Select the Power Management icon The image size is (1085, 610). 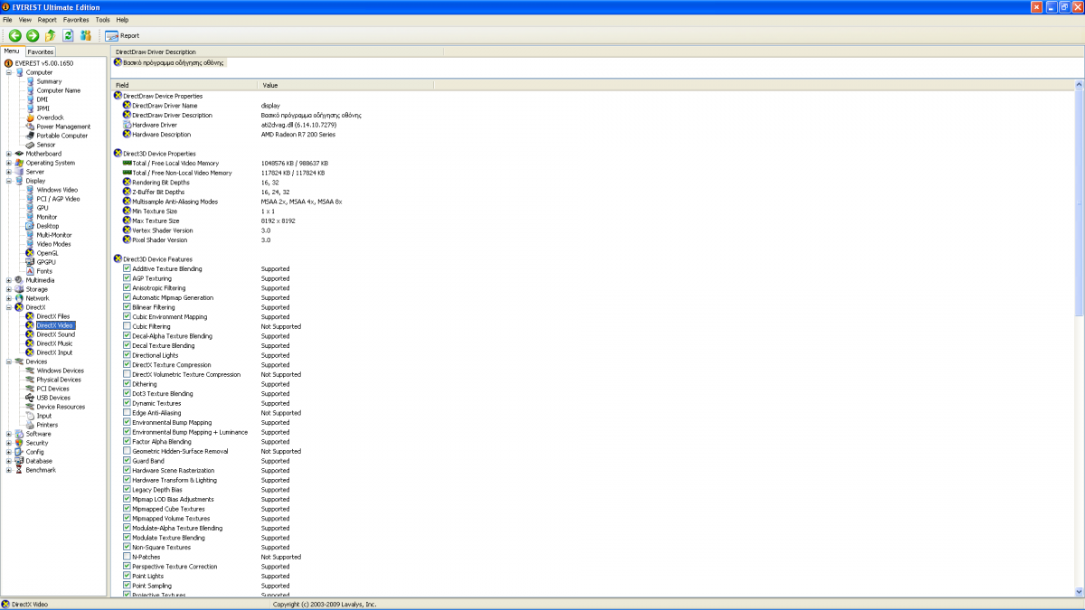(x=30, y=127)
